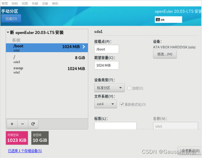The width and height of the screenshot is (202, 158).
Task: Select the cn keyboard layout indicator
Action: [x=168, y=20]
